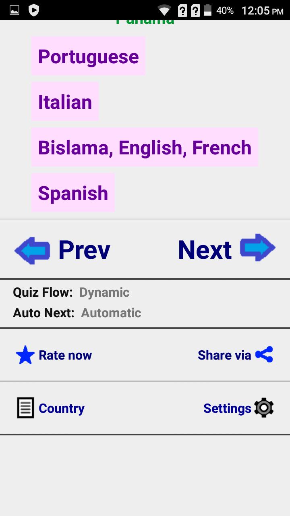Image resolution: width=290 pixels, height=516 pixels.
Task: Choose Italian as the answer
Action: click(x=65, y=102)
